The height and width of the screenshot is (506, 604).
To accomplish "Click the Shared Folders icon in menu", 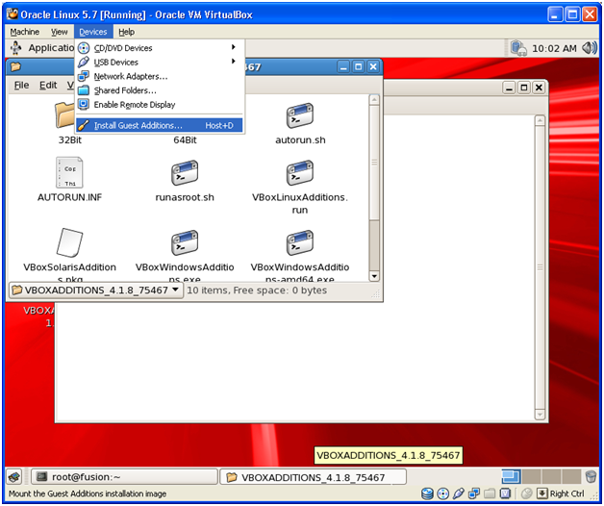I will [x=84, y=90].
